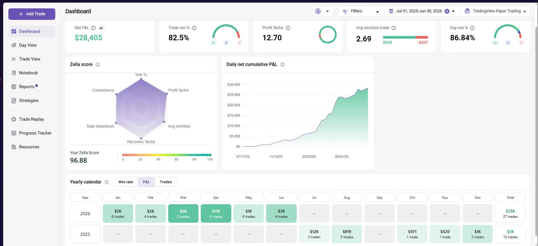Viewport: 538px width, 246px height.
Task: Click the Day View icon
Action: 14,45
